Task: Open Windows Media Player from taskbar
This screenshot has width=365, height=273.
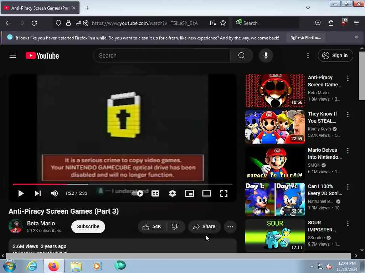Action: [x=97, y=266]
